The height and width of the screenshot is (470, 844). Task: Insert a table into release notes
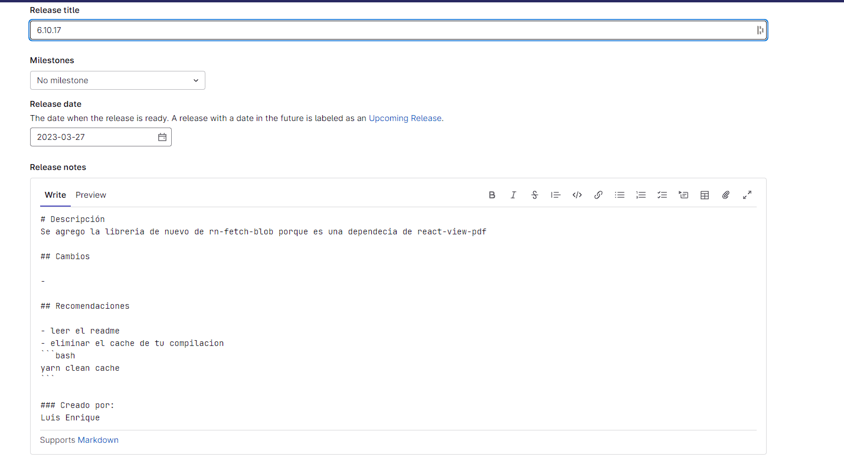705,195
